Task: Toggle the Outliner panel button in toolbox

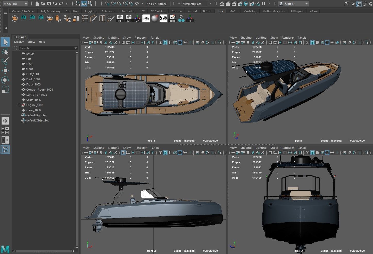Action: click(x=5, y=150)
